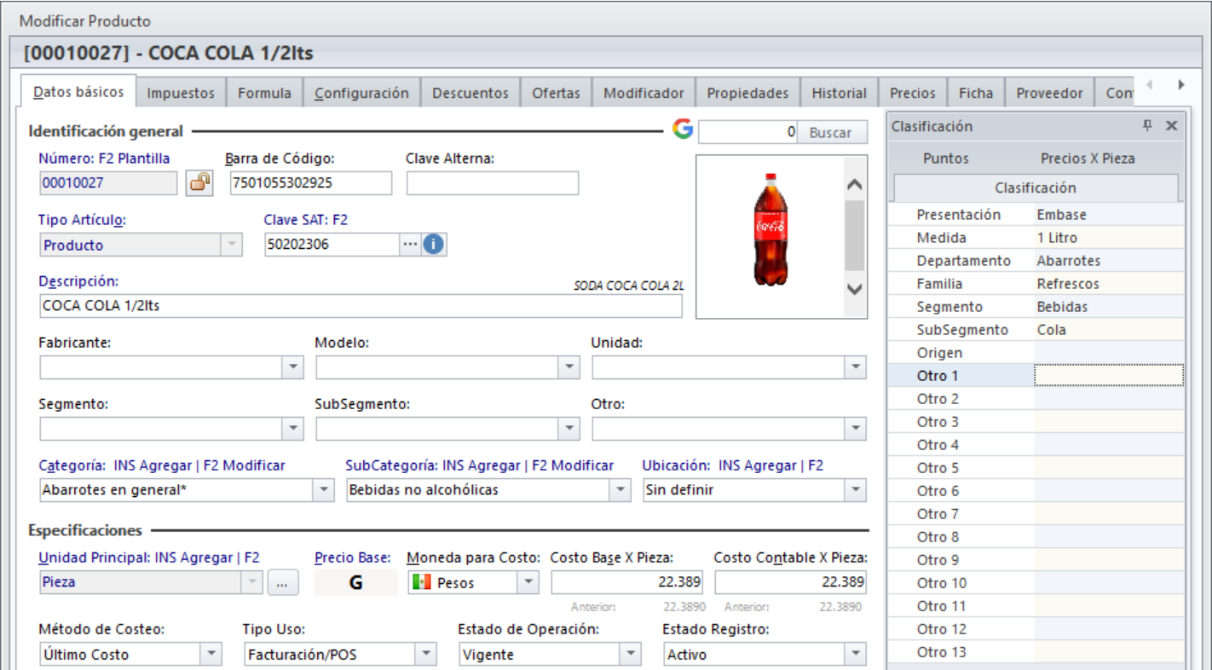Expand the Método de Costeo dropdown
1212x670 pixels.
pyautogui.click(x=211, y=655)
